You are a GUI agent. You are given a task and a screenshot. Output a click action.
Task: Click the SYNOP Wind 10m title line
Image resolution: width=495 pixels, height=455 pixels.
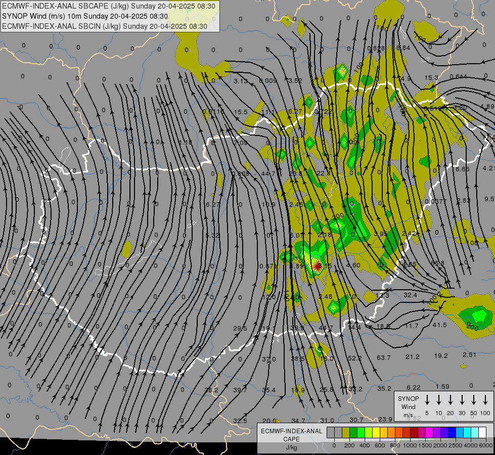(x=85, y=16)
